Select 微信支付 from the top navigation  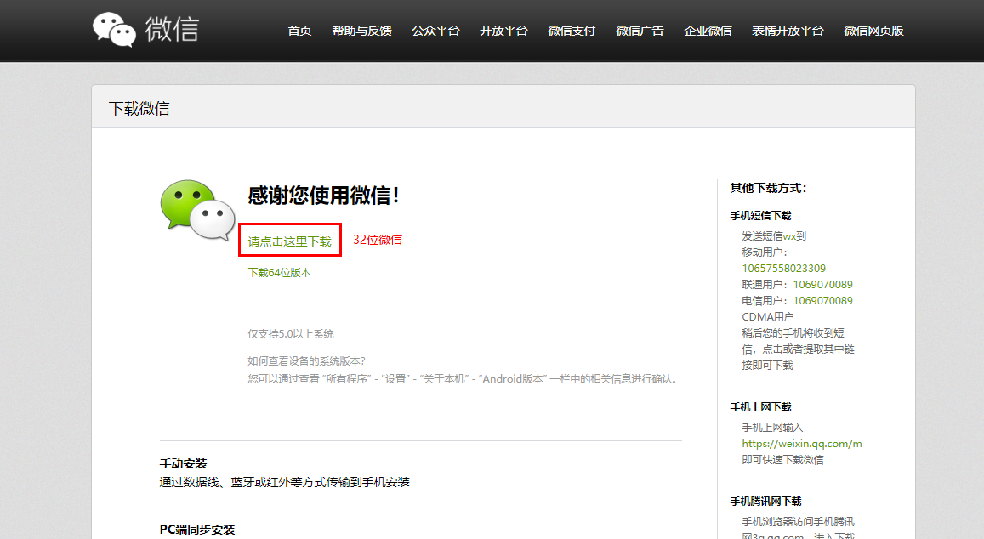pyautogui.click(x=572, y=31)
